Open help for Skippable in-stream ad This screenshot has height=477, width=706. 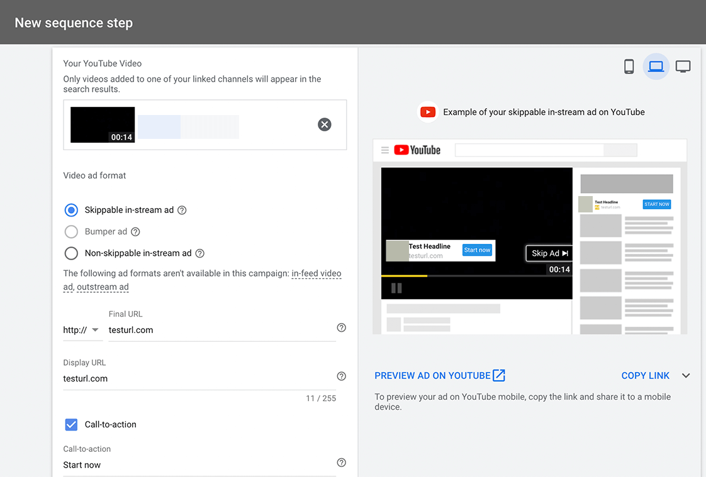tap(182, 210)
